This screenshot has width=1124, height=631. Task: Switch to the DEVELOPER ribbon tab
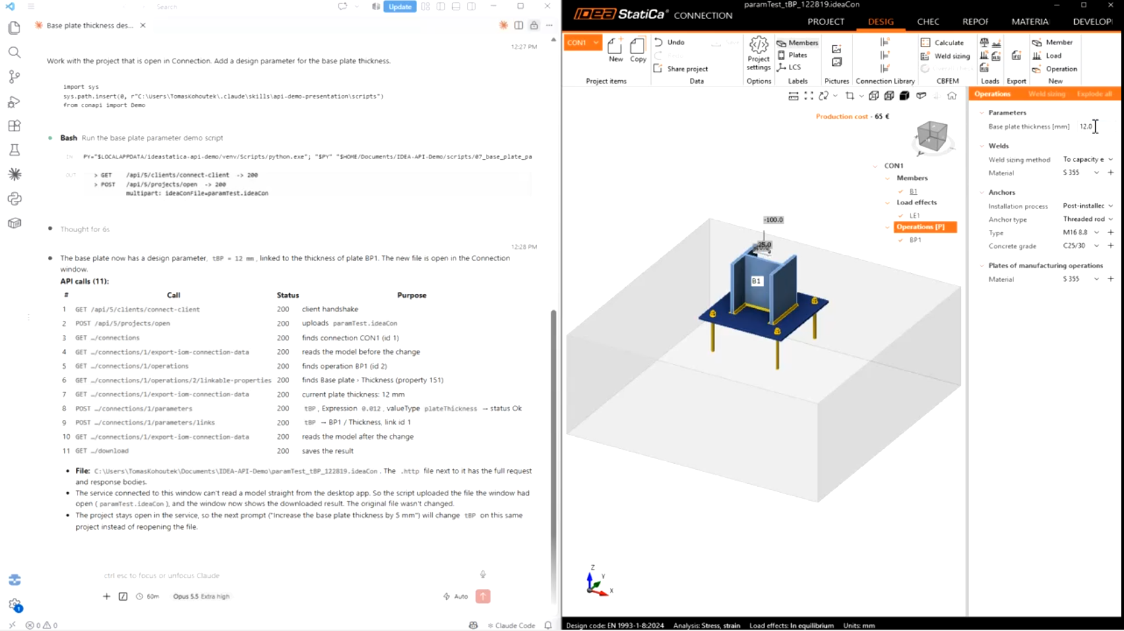[1092, 22]
